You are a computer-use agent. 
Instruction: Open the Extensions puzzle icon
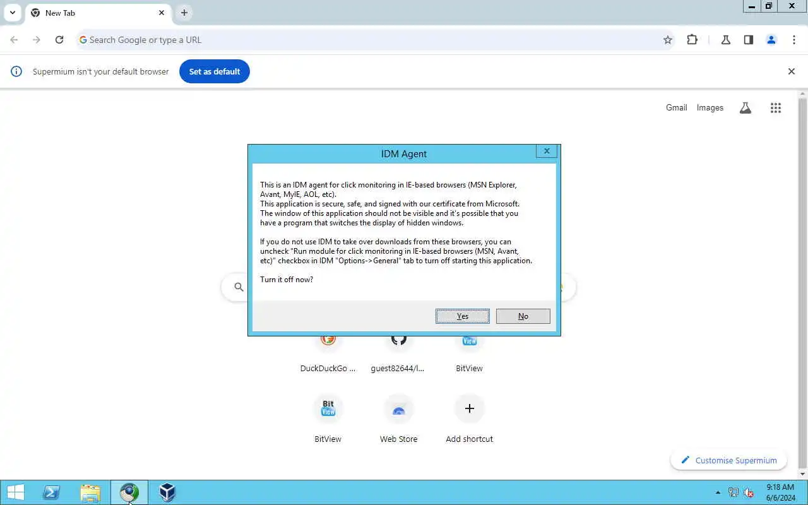click(x=692, y=40)
